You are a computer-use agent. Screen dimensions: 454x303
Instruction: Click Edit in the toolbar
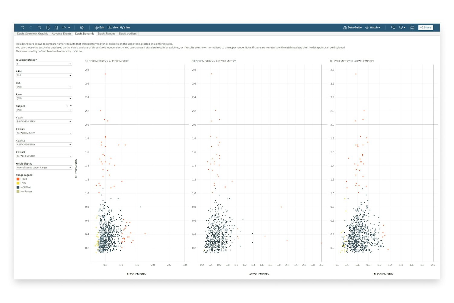(99, 28)
